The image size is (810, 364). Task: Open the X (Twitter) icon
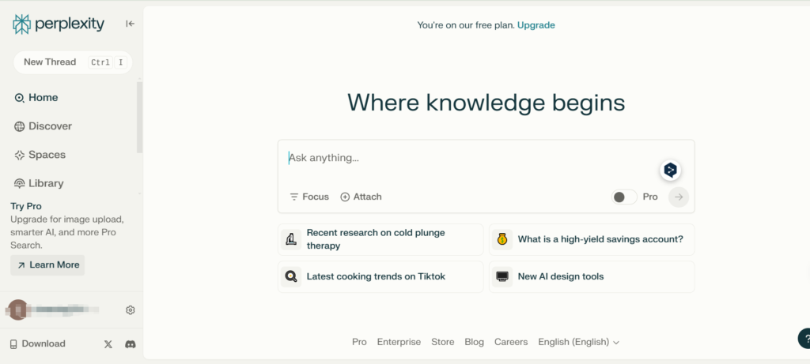click(108, 344)
